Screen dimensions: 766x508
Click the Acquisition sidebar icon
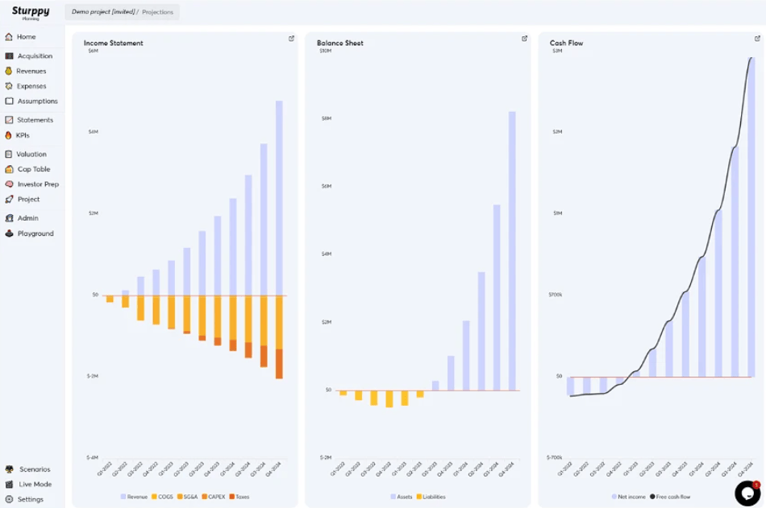click(x=9, y=56)
